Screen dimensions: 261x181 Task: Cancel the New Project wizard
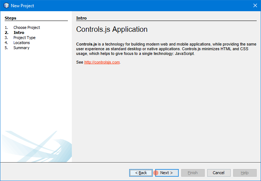219,173
